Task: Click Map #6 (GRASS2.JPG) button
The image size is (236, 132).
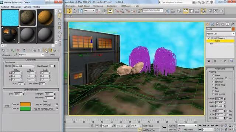Action: (43, 109)
